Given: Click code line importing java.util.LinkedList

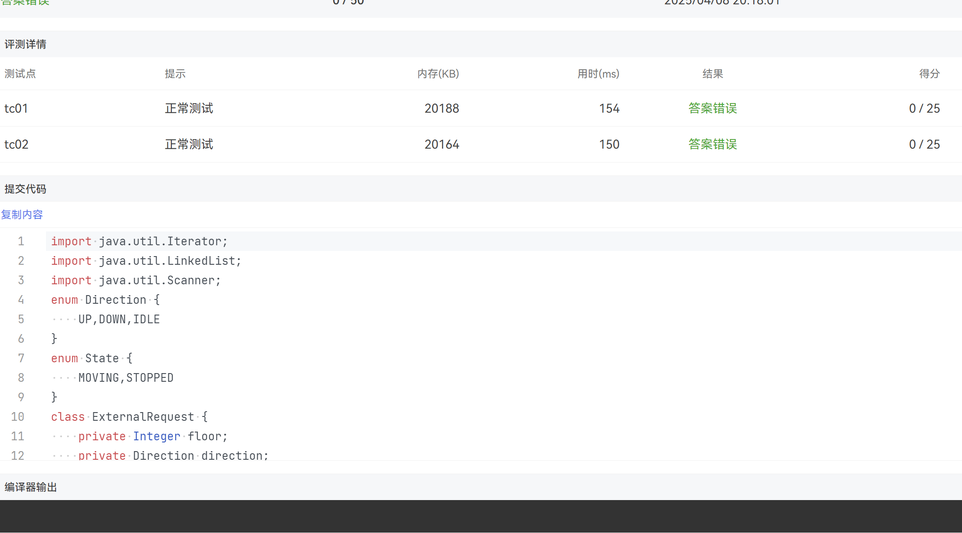Looking at the screenshot, I should [x=146, y=261].
